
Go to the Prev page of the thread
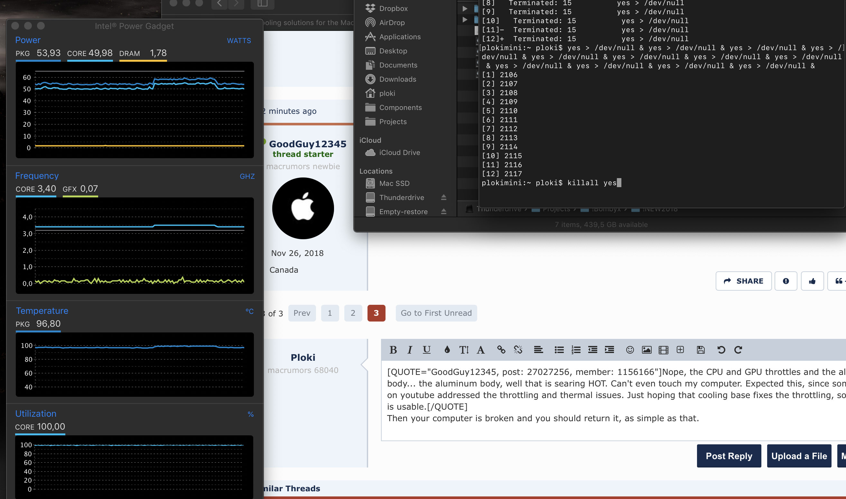(x=302, y=313)
